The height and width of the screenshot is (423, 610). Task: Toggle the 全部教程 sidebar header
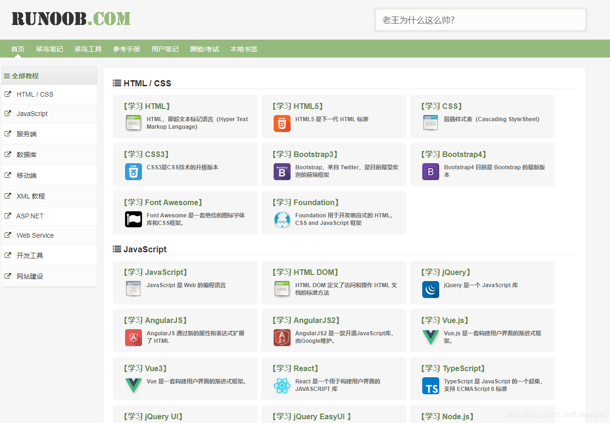49,76
